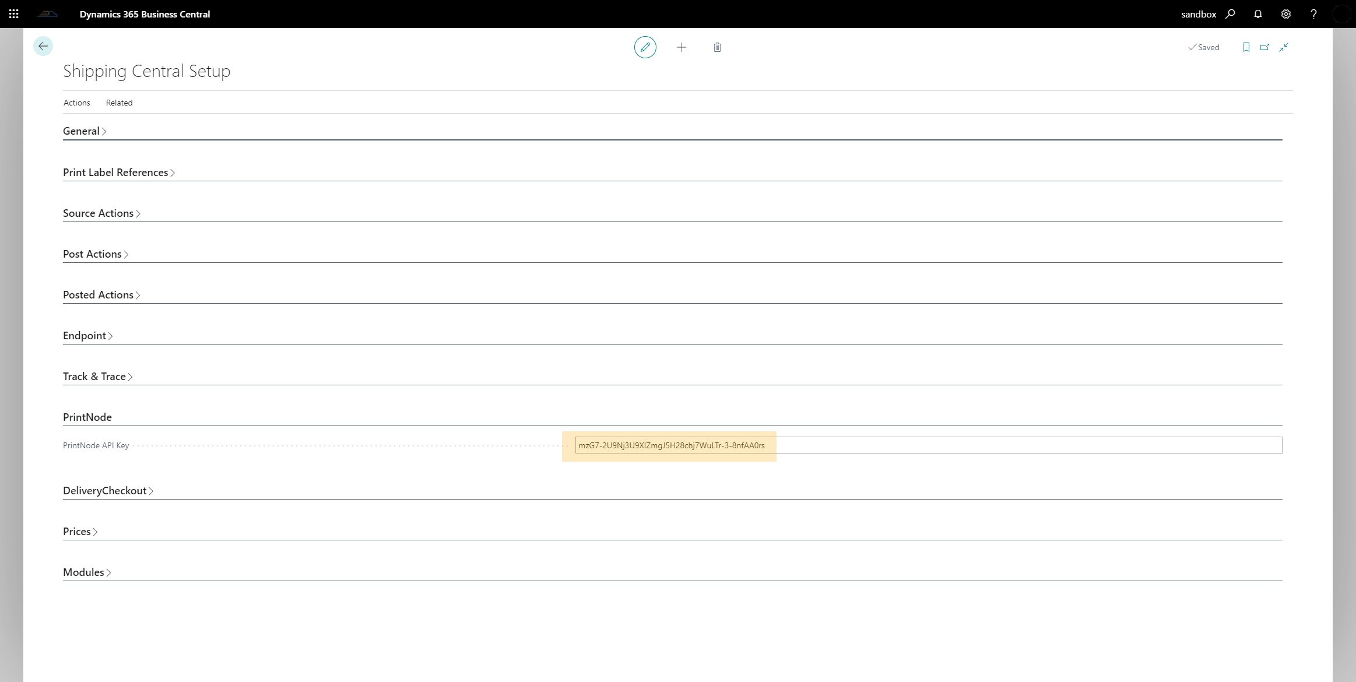Click the PrintNode API Key field
Screen dimensions: 1356x682
coord(927,445)
